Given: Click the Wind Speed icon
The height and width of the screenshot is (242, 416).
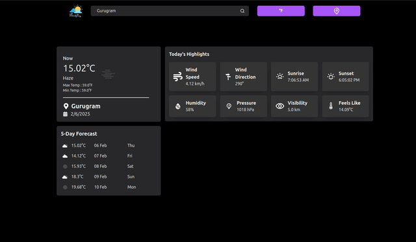Looking at the screenshot, I should click(177, 77).
